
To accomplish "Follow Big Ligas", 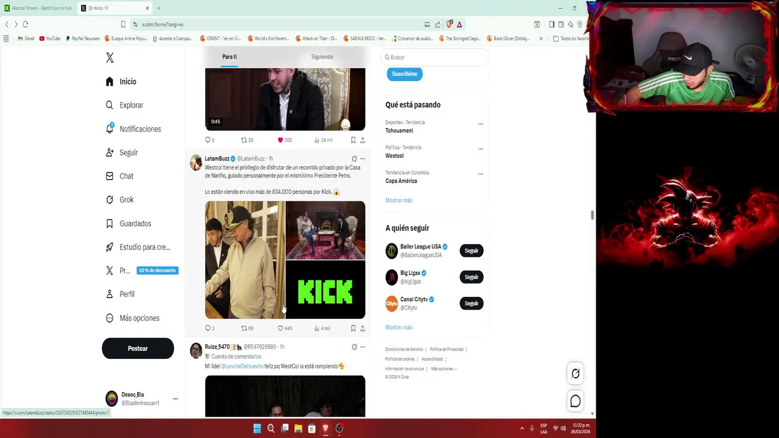I will coord(471,277).
